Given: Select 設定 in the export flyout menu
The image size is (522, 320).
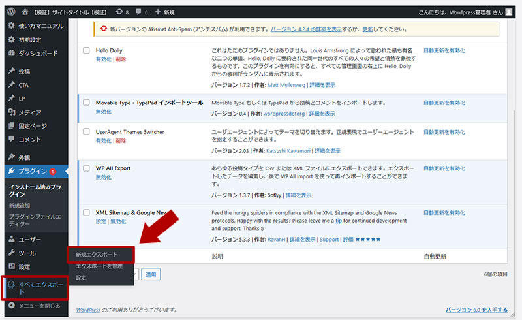Looking at the screenshot, I should click(81, 278).
